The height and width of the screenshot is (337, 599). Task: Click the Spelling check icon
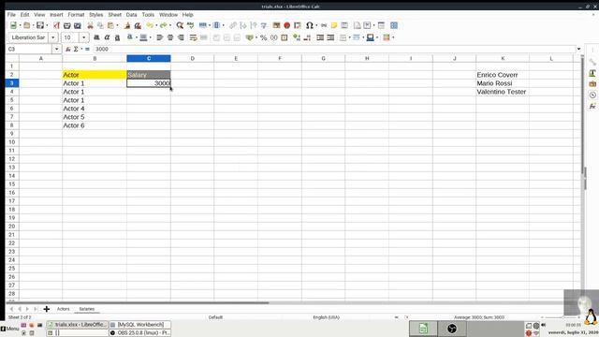point(190,25)
